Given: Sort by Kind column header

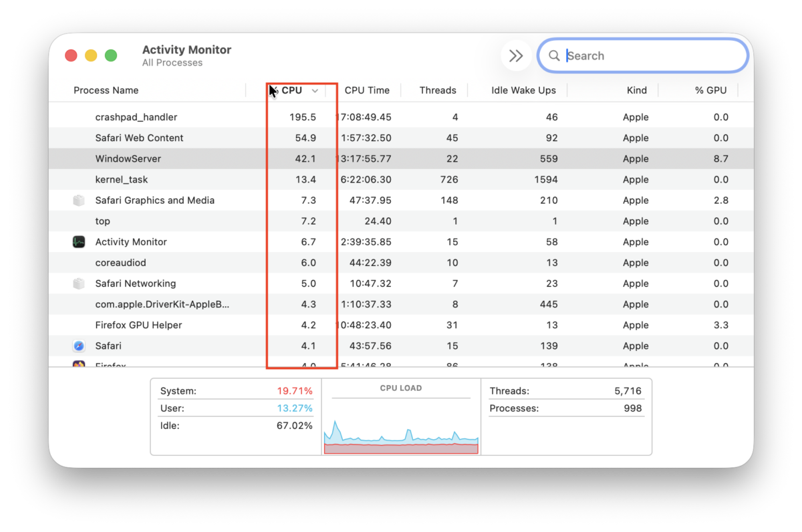Looking at the screenshot, I should click(637, 90).
